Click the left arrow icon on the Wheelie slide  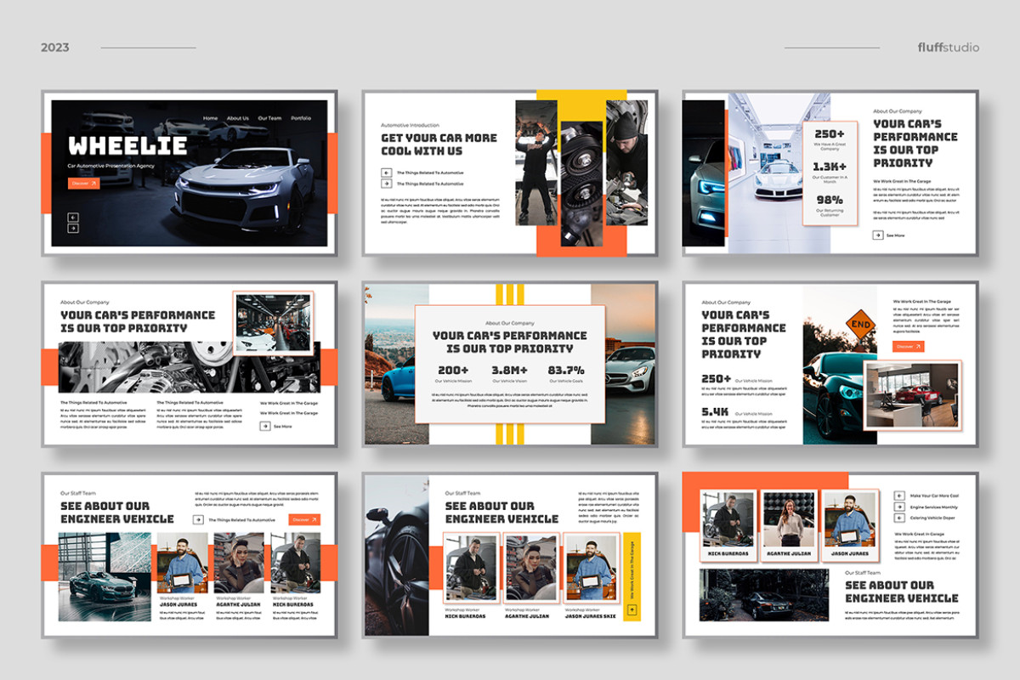tap(72, 216)
